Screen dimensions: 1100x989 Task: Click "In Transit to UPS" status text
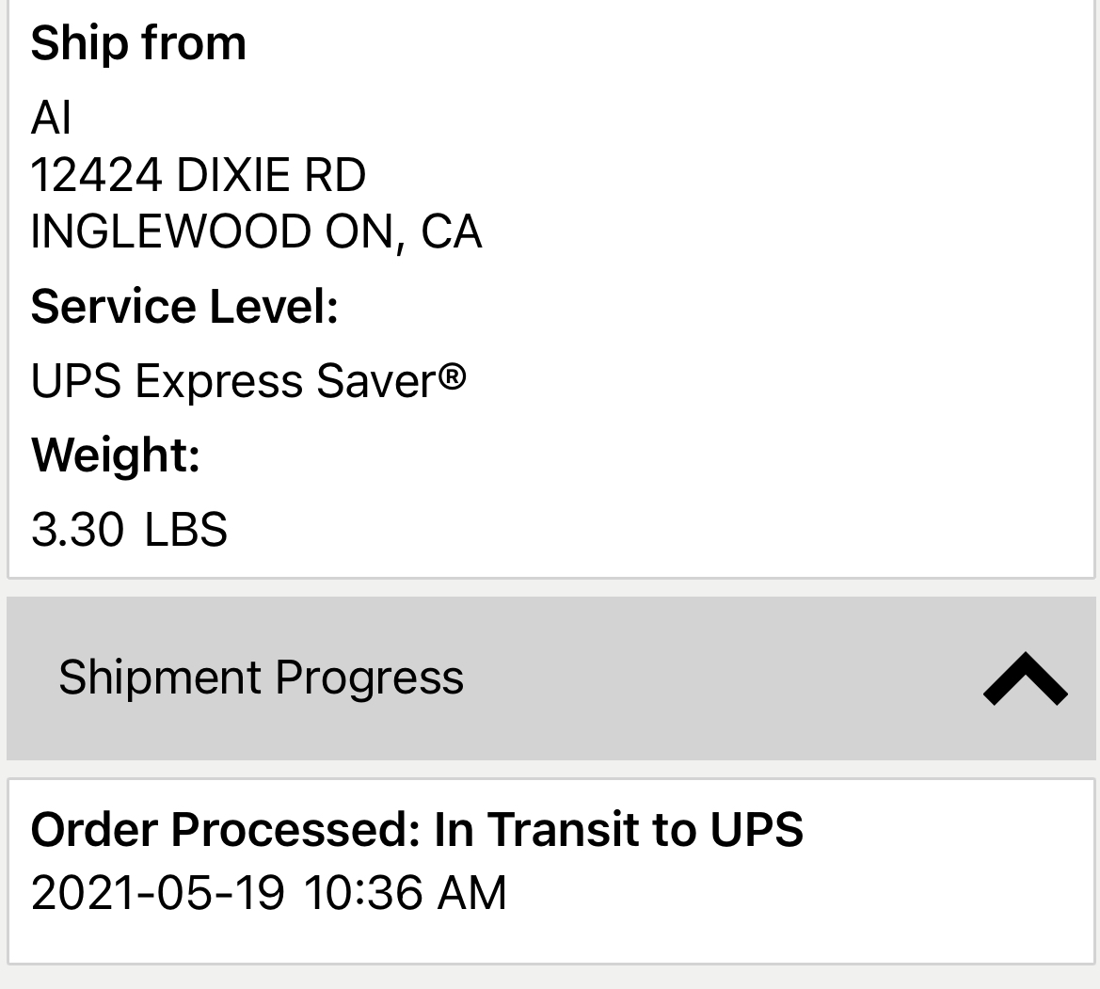click(x=618, y=829)
